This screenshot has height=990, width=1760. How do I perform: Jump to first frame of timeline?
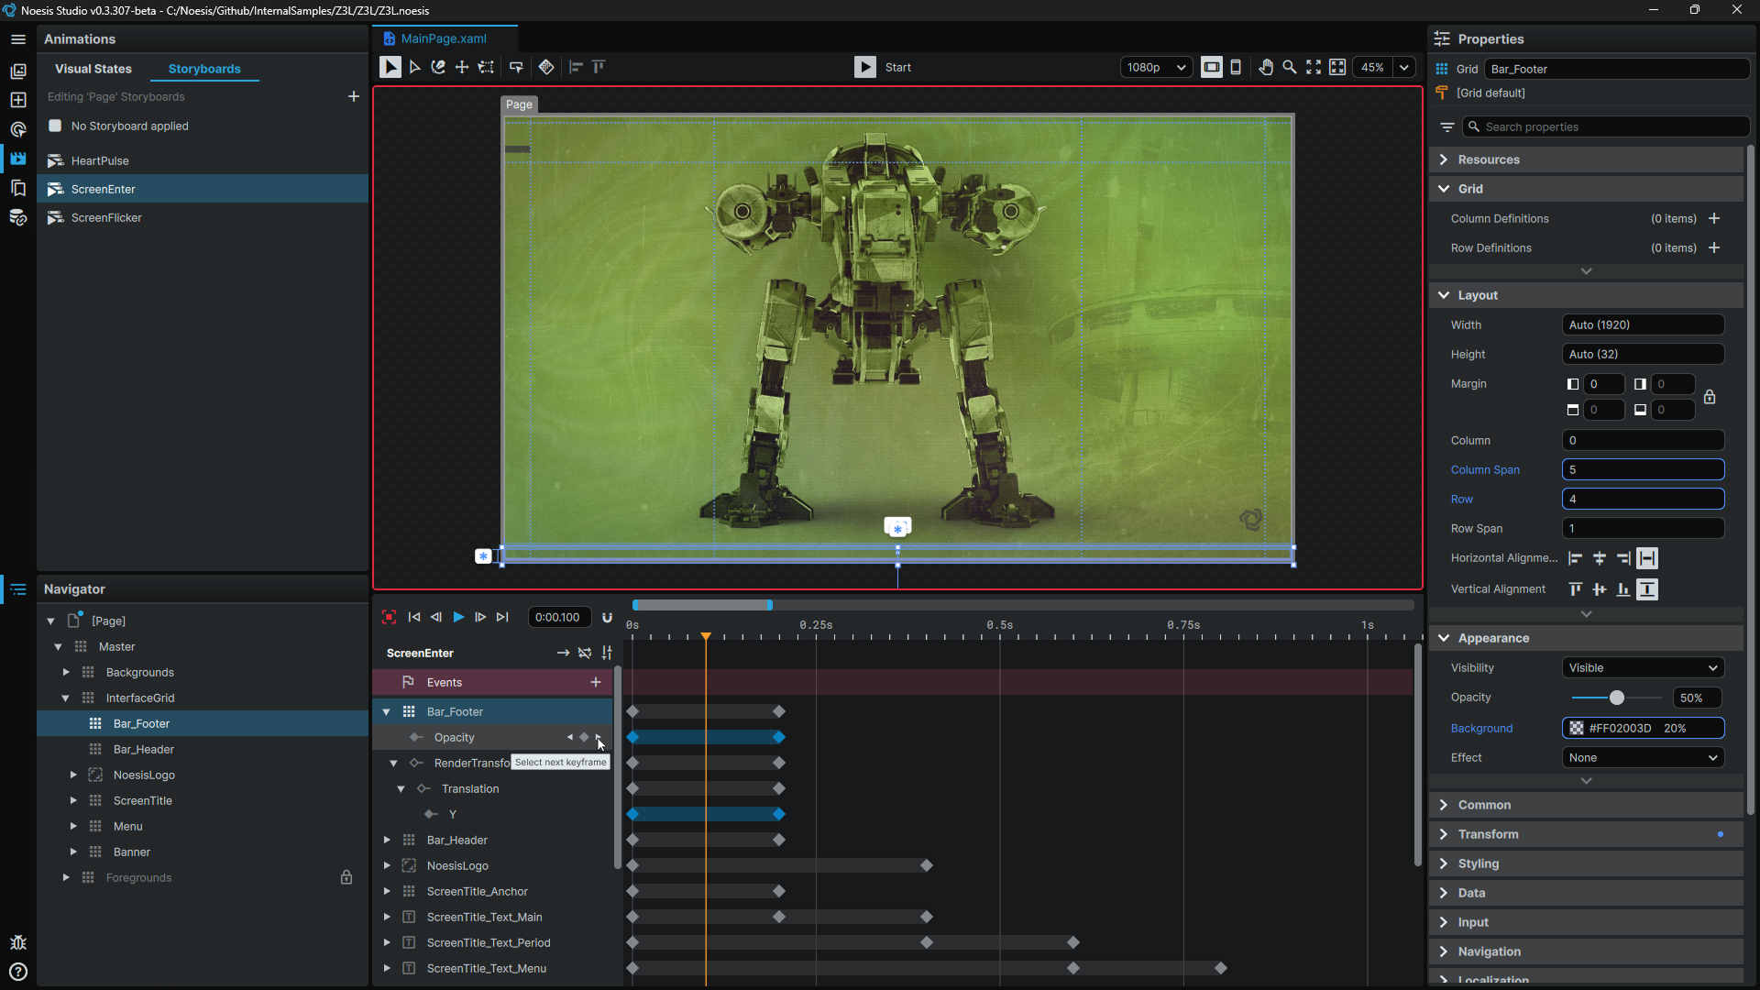(414, 617)
